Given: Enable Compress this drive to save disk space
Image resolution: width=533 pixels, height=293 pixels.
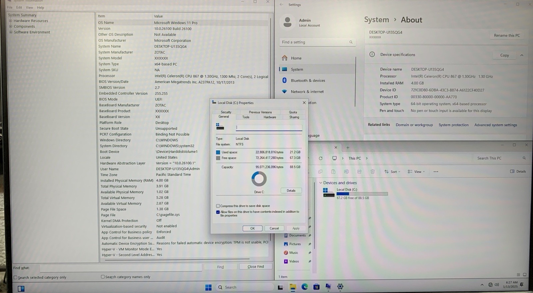Looking at the screenshot, I should point(218,206).
